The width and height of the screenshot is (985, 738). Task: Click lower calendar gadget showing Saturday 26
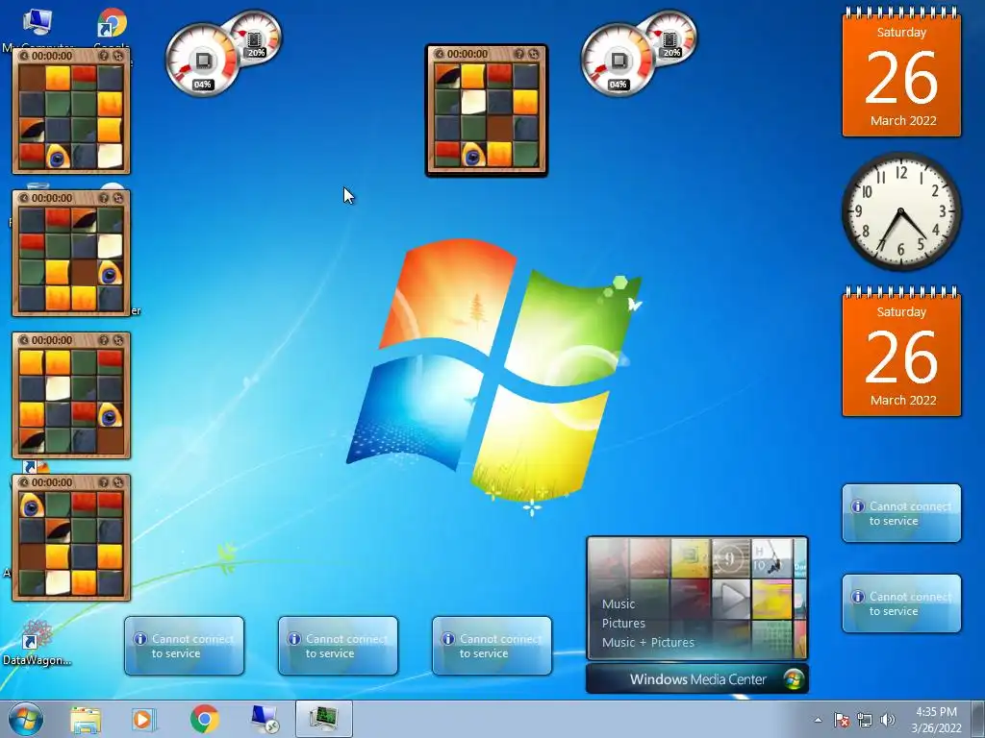coord(901,352)
